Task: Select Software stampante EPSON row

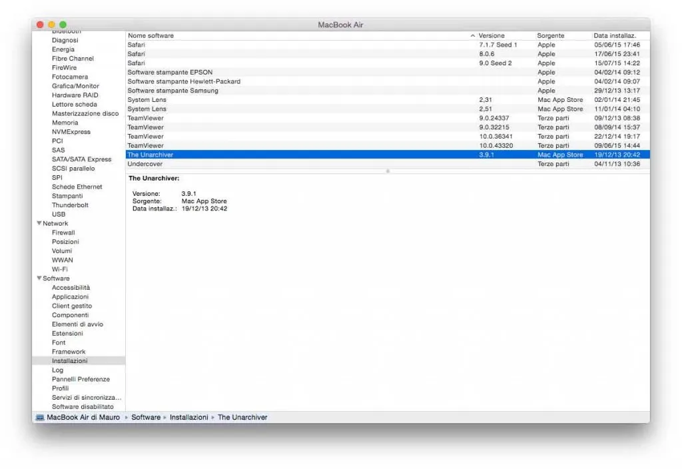Action: click(x=388, y=72)
